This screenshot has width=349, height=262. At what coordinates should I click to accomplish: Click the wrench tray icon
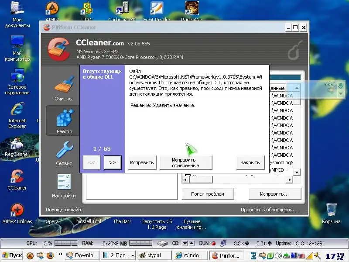tap(317, 256)
